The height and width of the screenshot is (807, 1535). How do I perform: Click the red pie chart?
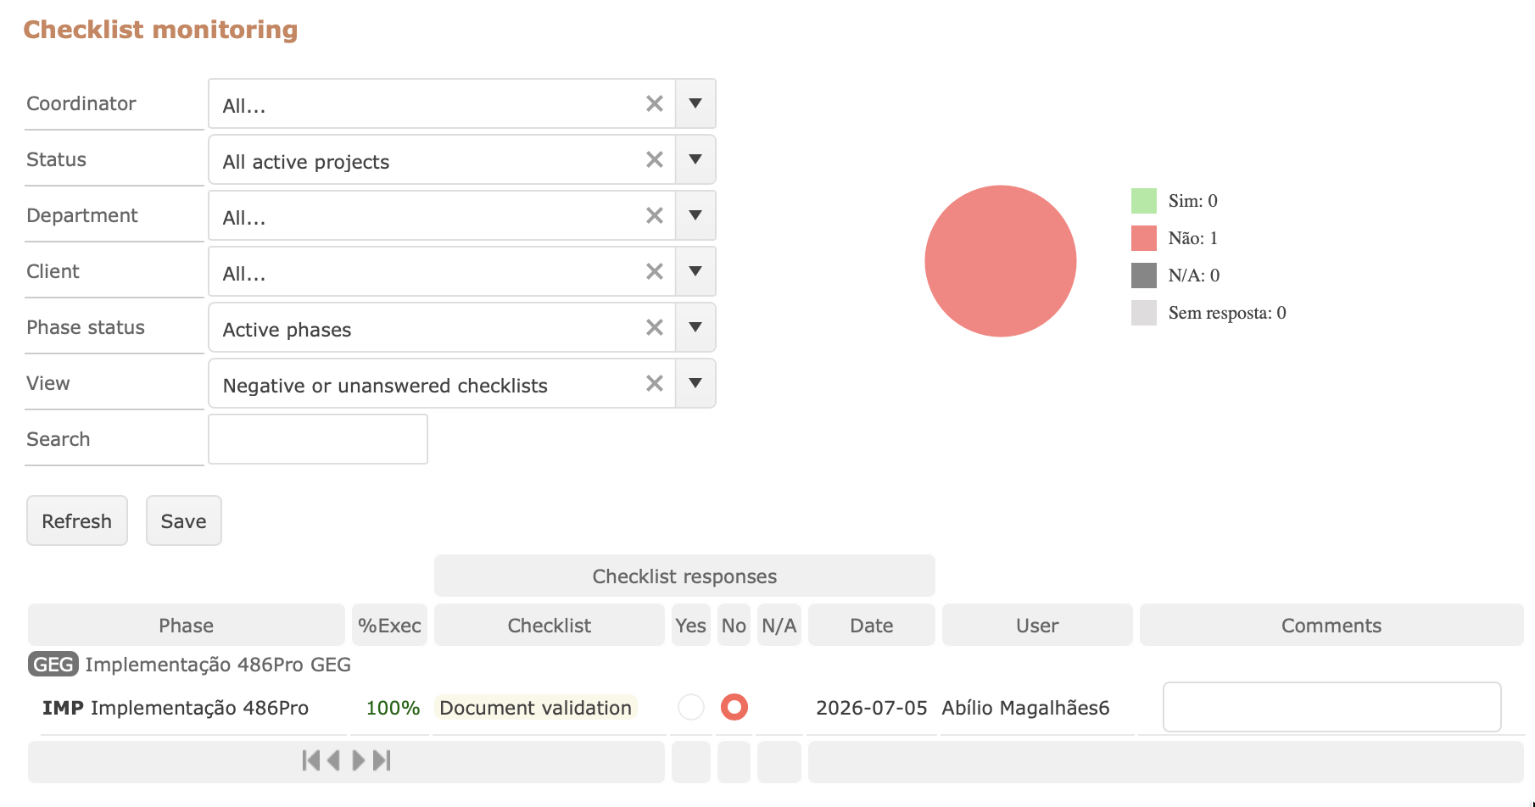tap(1001, 261)
